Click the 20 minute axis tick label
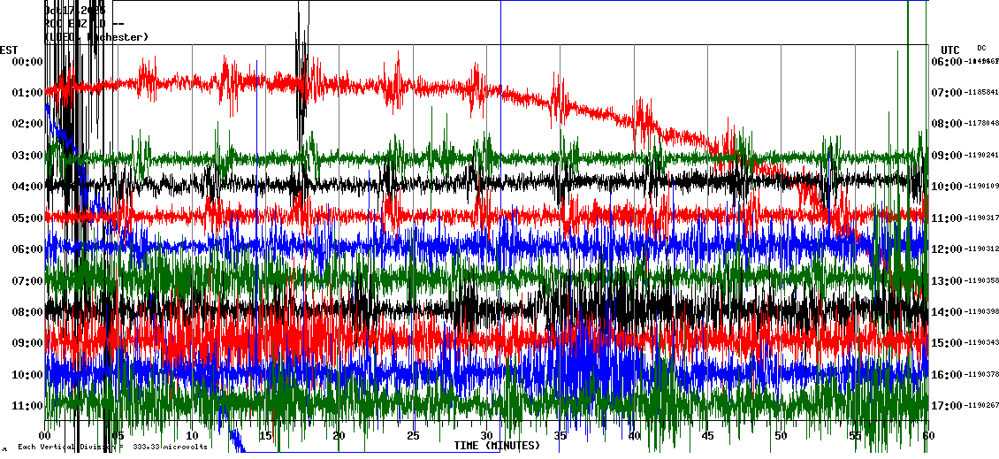Screen dimensions: 999x459 coord(339,436)
